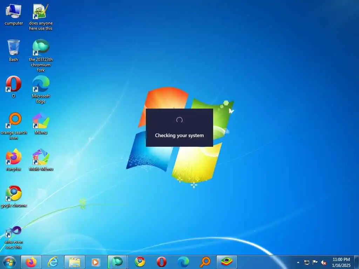Select 'the 203723th chromium fork' shortcut
359x269 pixels.
[x=41, y=56]
